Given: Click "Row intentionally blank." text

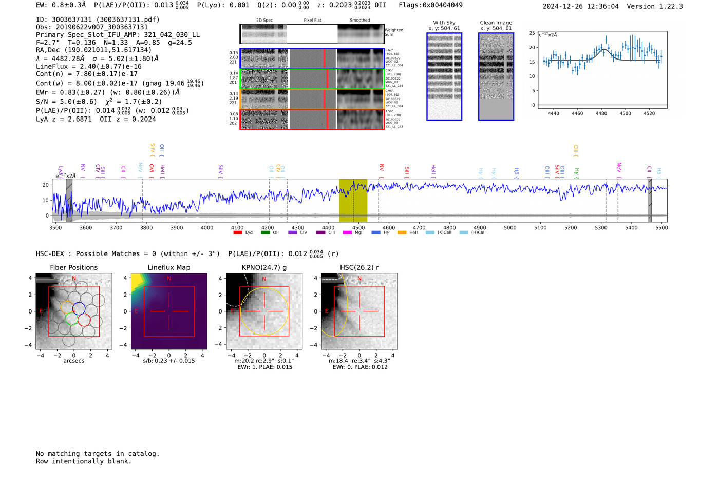Looking at the screenshot, I should (84, 461).
